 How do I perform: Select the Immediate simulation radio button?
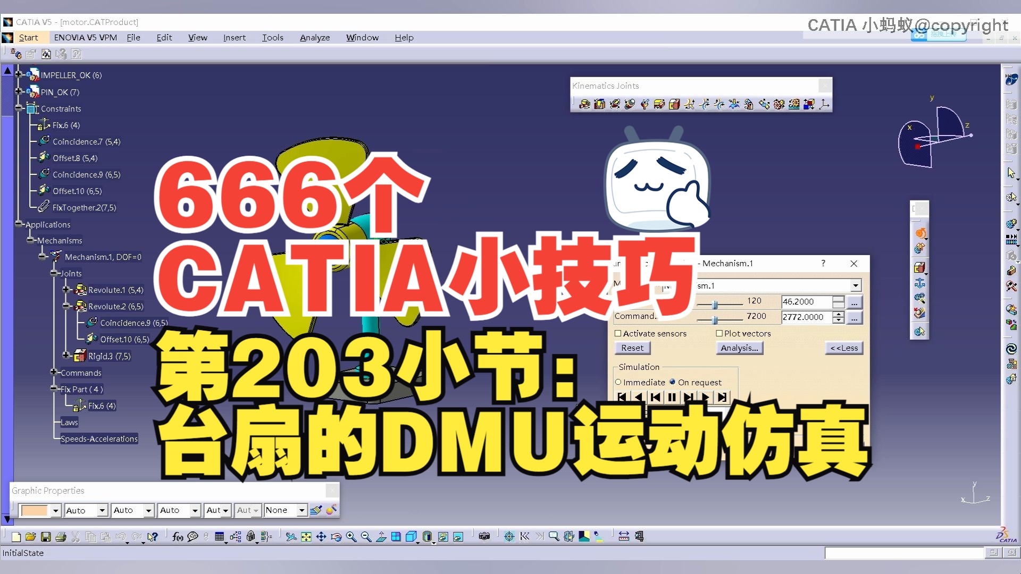(618, 382)
